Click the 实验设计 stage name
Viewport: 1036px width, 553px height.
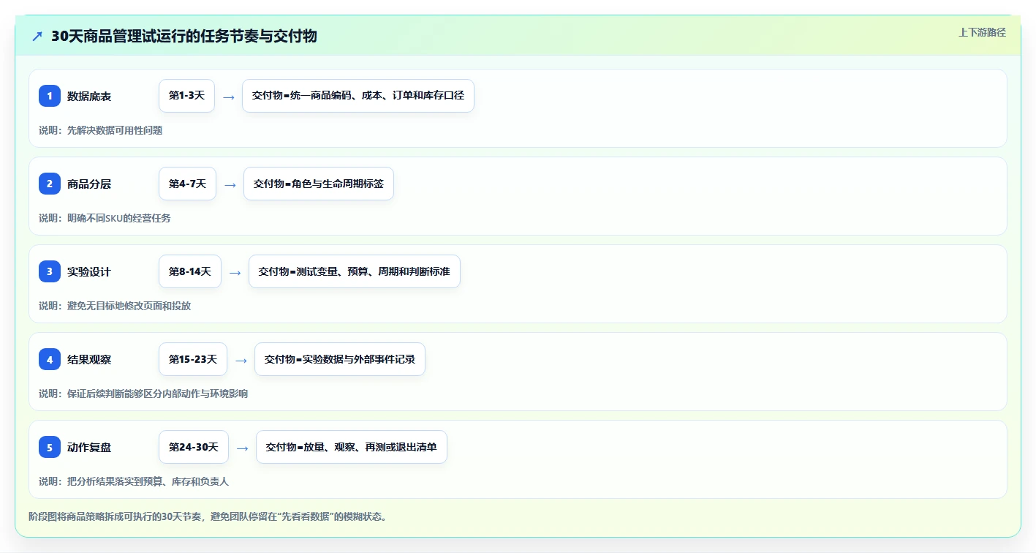(x=89, y=271)
